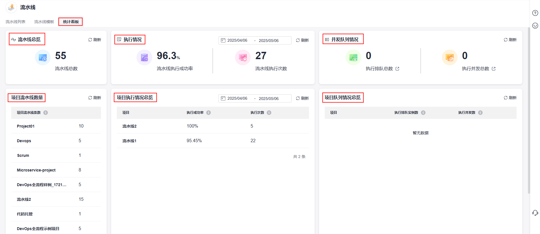The image size is (540, 234).
Task: Click the vertical page scrollbar
Action: point(529,110)
